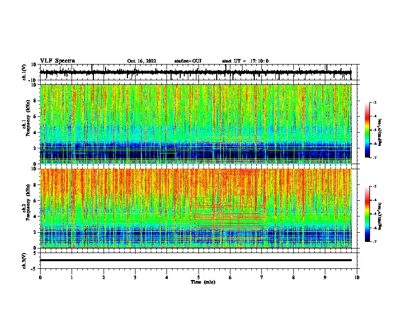The height and width of the screenshot is (311, 402).
Task: Click time axis tick label 4
Action: tap(167, 277)
